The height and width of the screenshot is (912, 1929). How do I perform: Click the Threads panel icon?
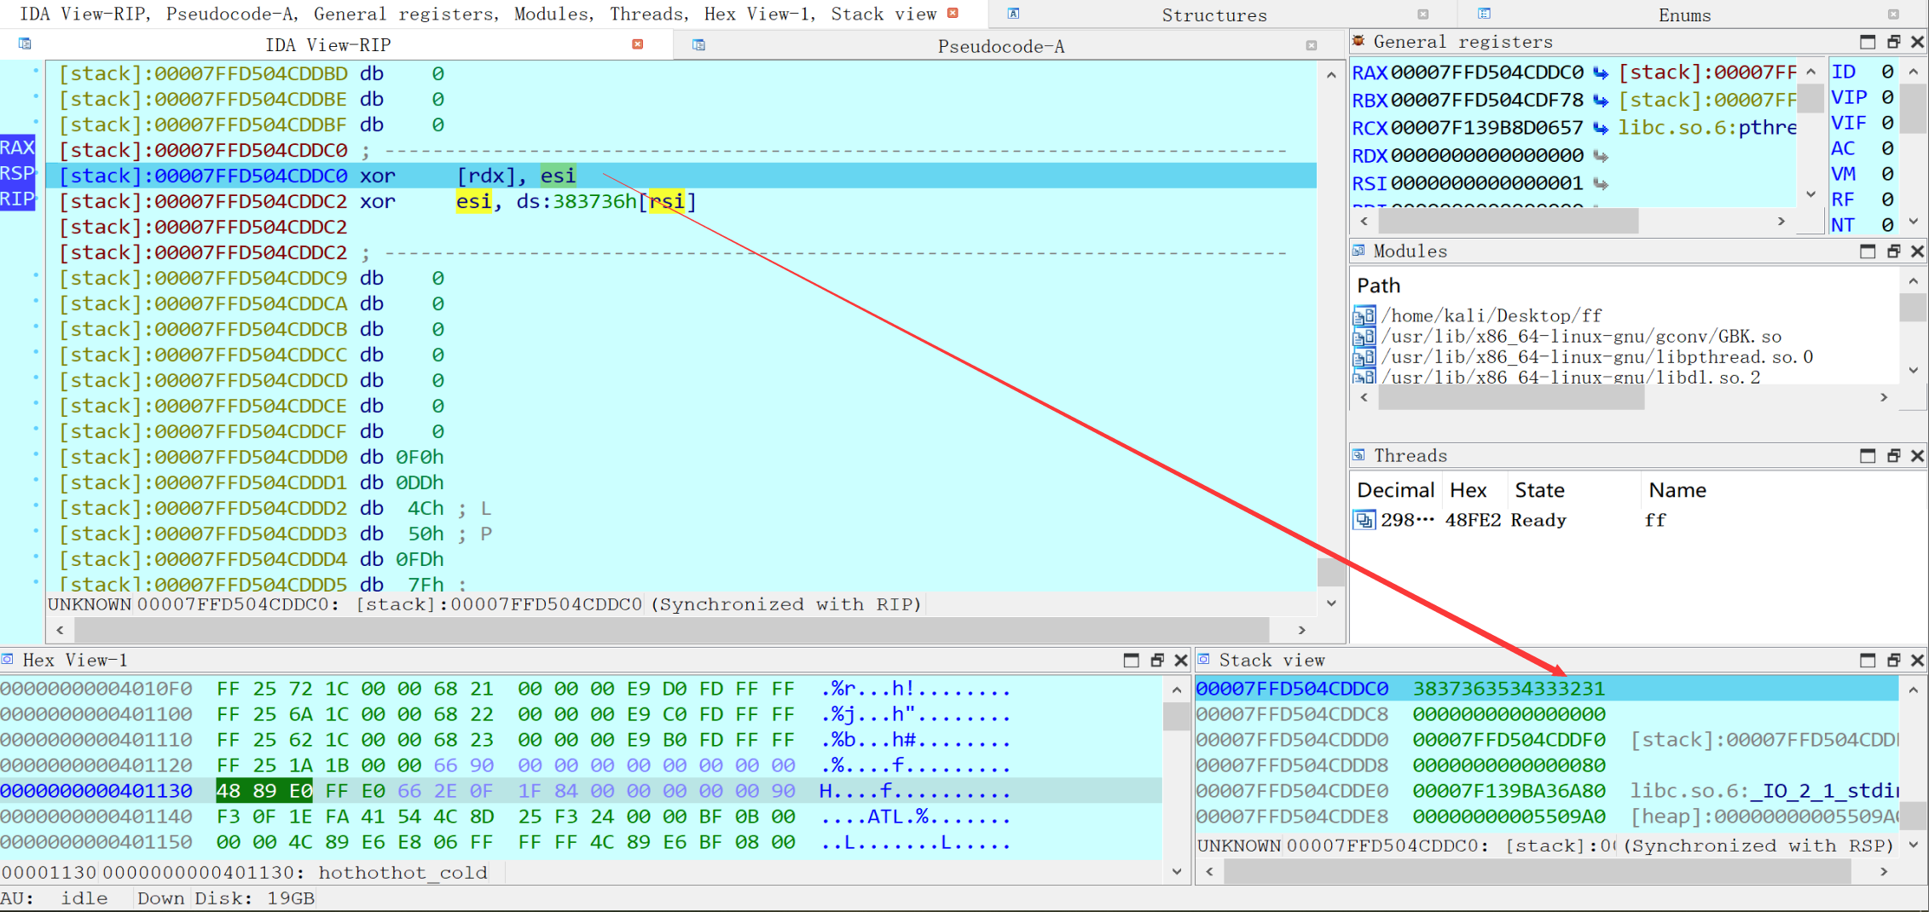coord(1359,455)
